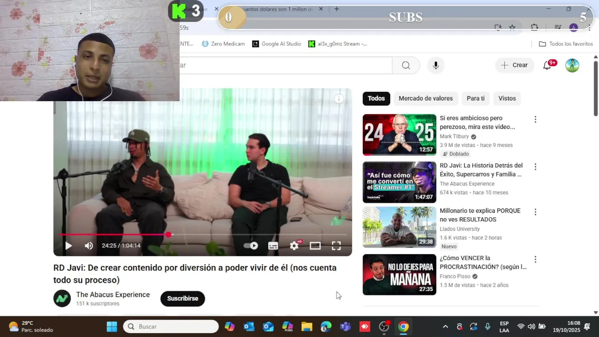The image size is (599, 337).
Task: Open the YouTube account avatar menu
Action: click(572, 65)
